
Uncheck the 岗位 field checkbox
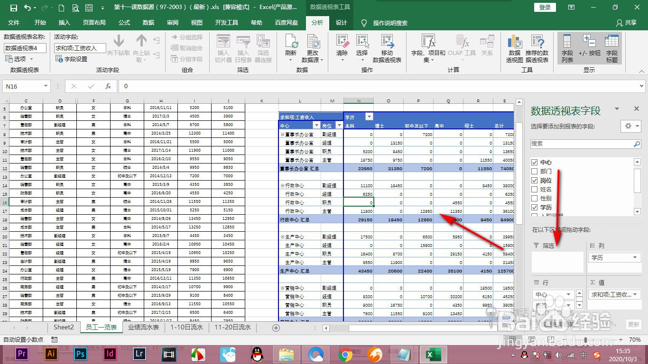click(535, 180)
